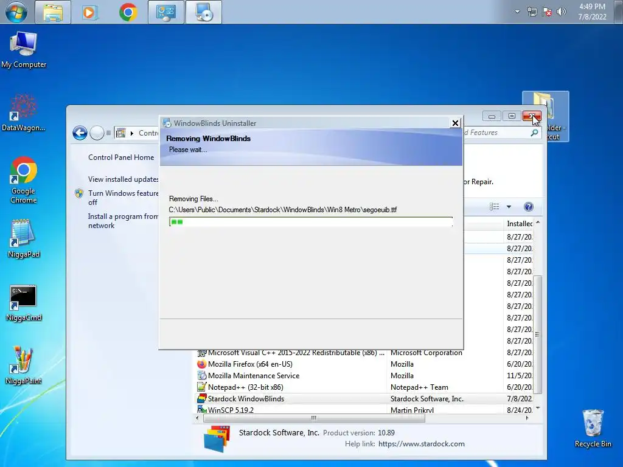The image size is (623, 467).
Task: Maximize the Control Panel window
Action: coord(512,116)
